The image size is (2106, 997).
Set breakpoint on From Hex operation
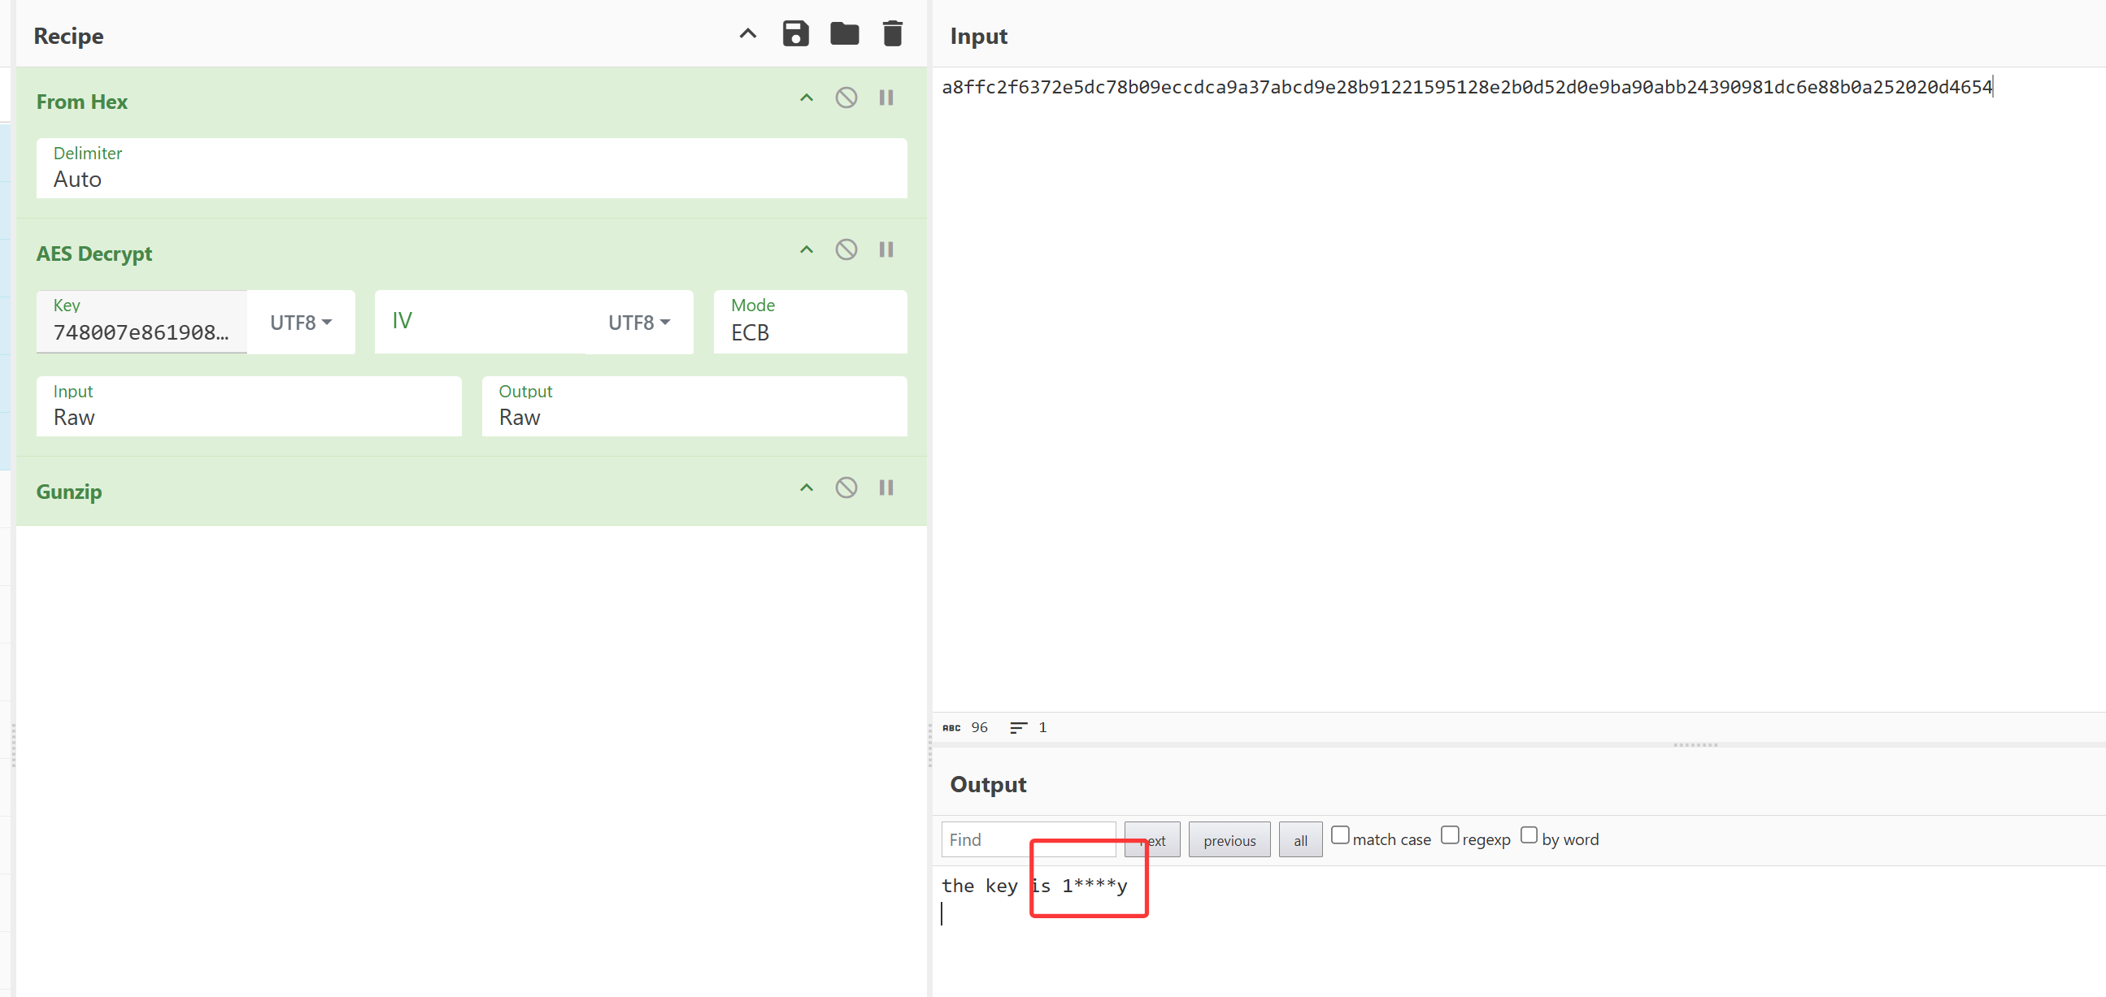point(885,98)
